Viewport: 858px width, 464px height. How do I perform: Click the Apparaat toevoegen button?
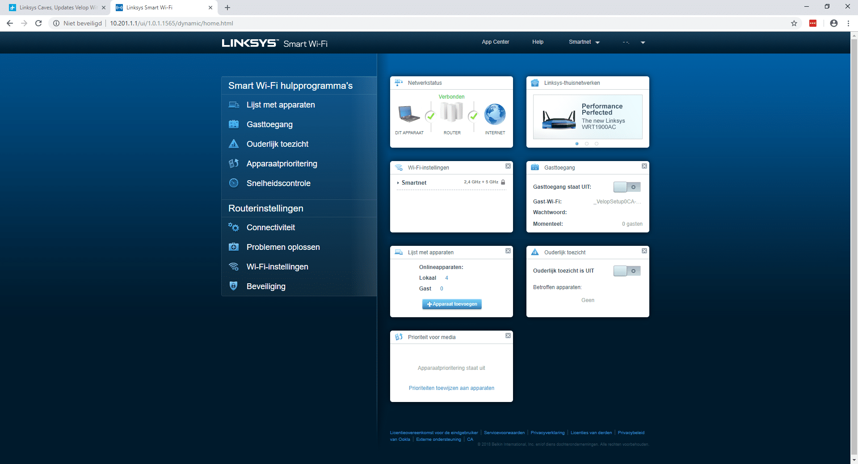(x=452, y=304)
